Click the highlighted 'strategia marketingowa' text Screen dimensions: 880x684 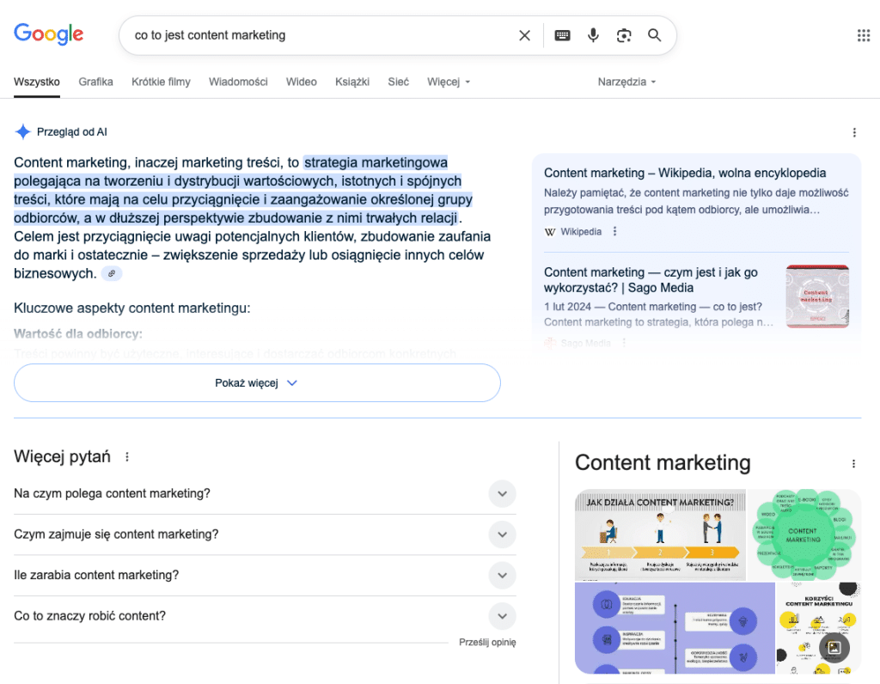[376, 162]
